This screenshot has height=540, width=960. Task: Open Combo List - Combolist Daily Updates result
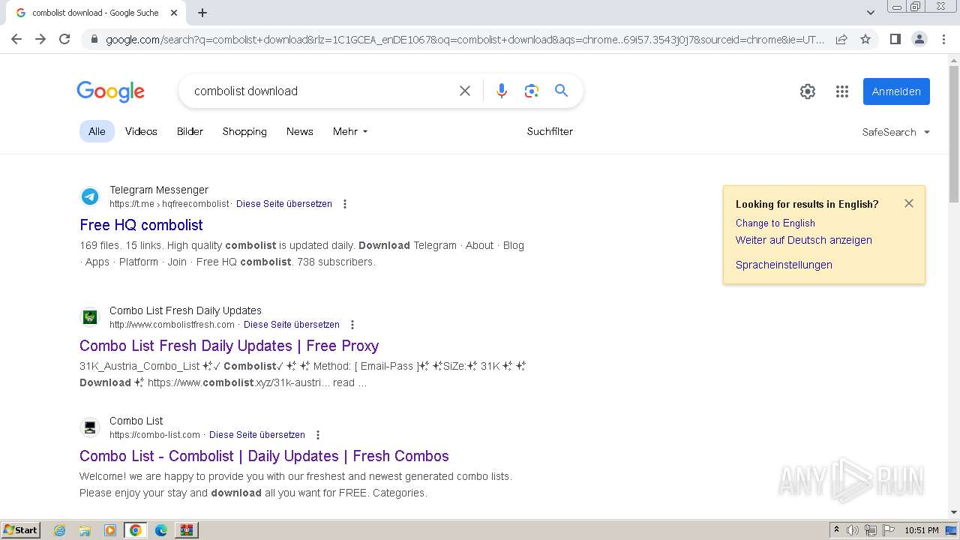coord(264,456)
